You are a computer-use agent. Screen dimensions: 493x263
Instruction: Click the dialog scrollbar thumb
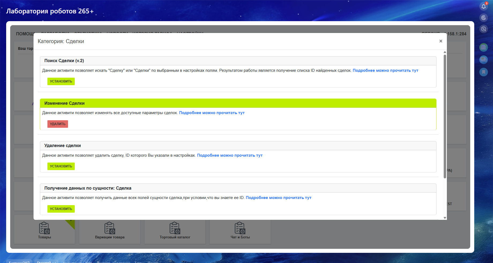445,117
